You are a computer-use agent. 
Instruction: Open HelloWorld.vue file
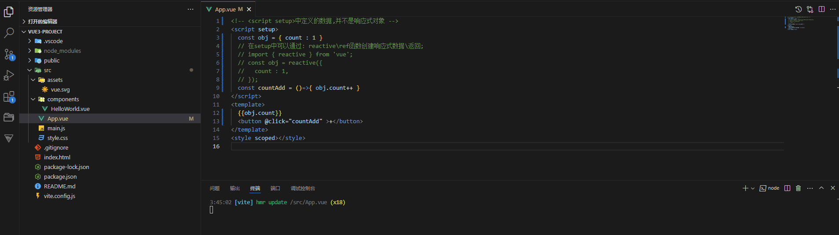tap(110, 109)
